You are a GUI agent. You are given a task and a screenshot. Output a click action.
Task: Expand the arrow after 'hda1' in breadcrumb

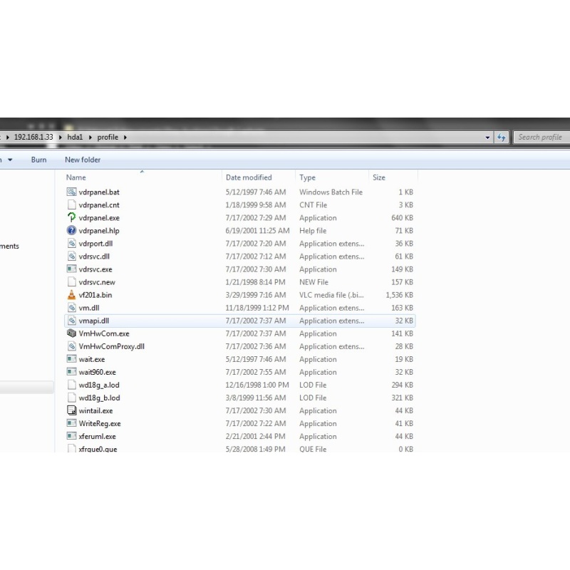pos(90,138)
